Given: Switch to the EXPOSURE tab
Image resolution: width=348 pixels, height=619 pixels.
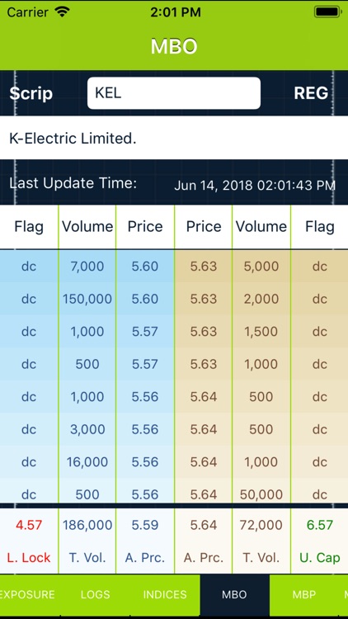Looking at the screenshot, I should (27, 594).
